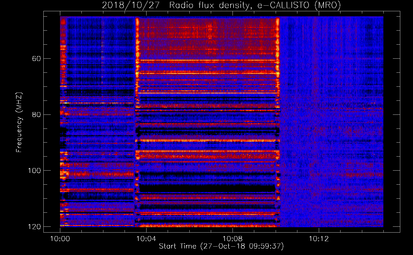The image size is (413, 255).
Task: Click the 'Start Time (27-Oct-18 09:59:37)' axis label
Action: tap(221, 246)
